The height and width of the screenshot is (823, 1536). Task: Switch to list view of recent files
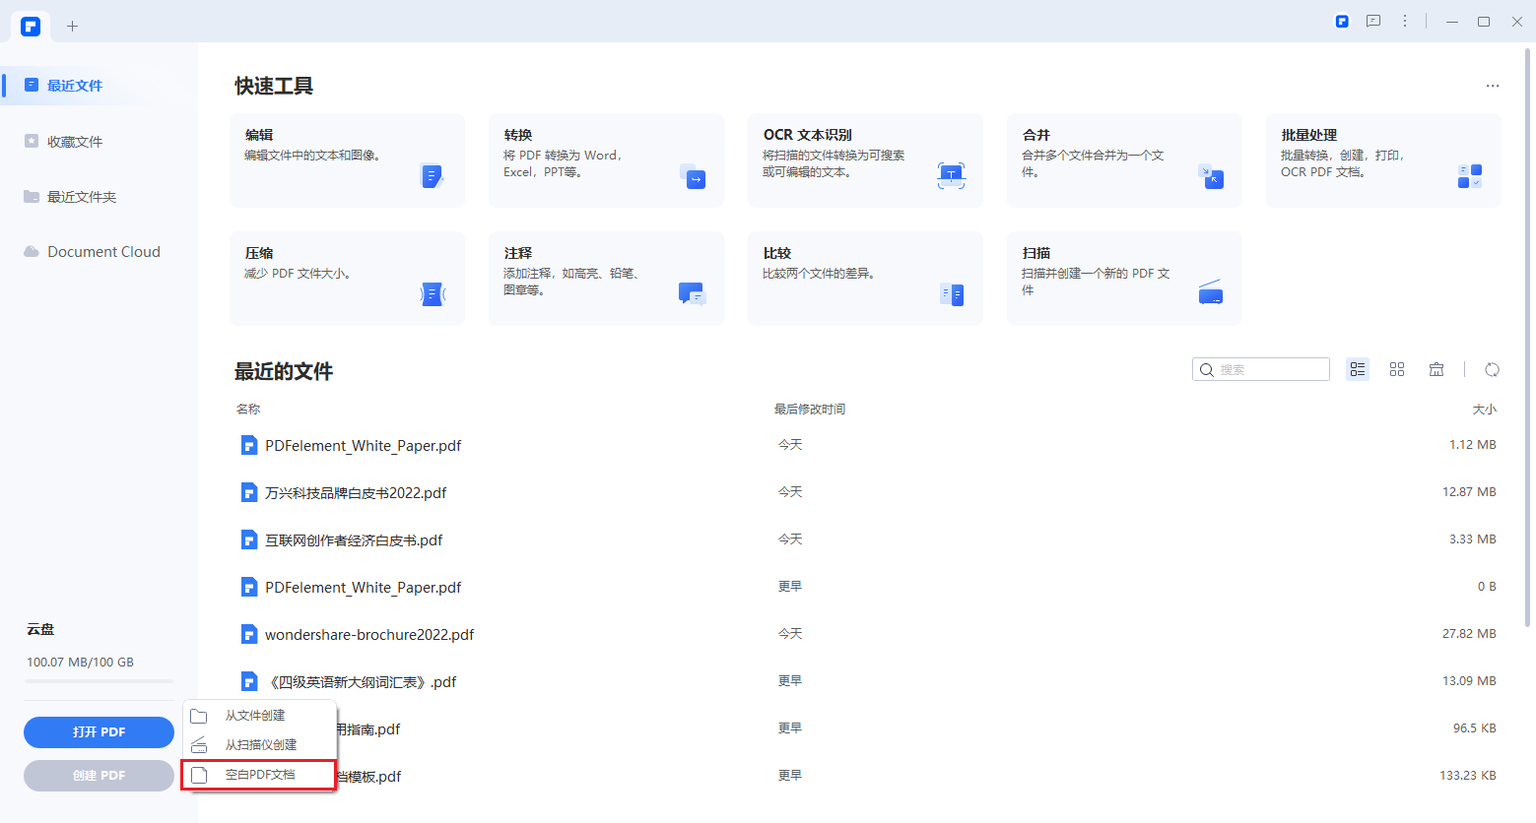[1358, 369]
